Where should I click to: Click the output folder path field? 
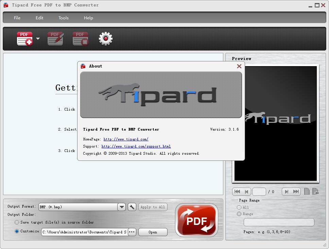[85, 232]
